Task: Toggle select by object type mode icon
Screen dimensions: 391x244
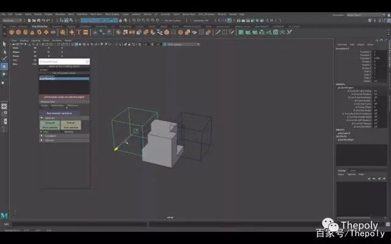Action: click(x=67, y=20)
